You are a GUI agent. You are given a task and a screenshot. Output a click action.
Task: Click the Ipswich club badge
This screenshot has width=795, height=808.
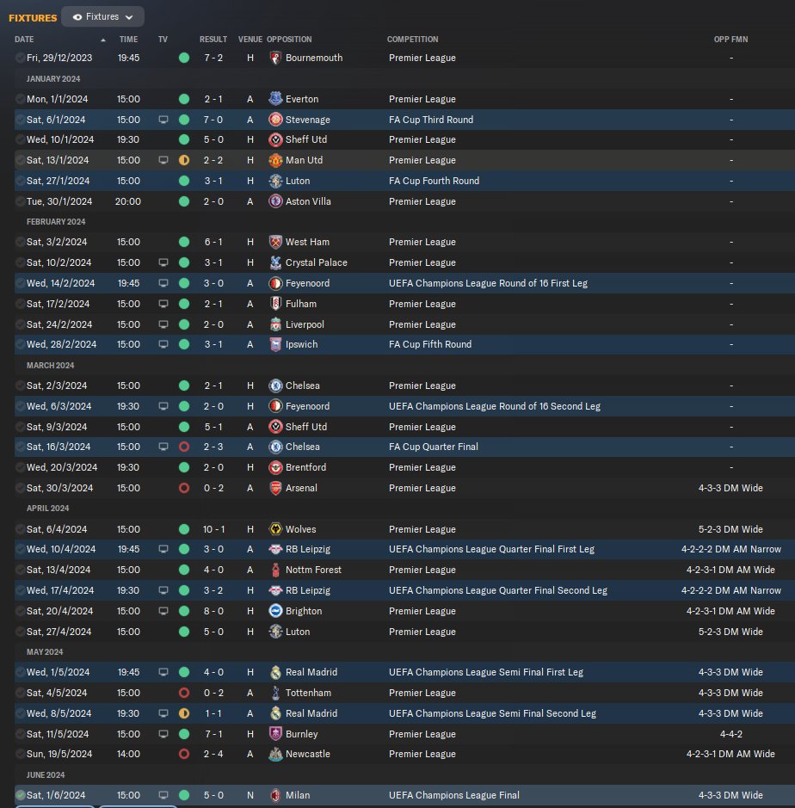pyautogui.click(x=275, y=344)
